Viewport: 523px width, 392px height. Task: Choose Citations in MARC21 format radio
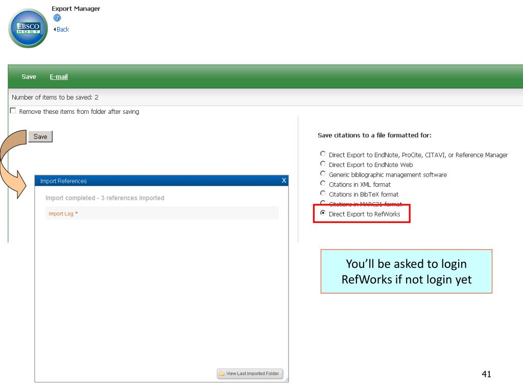[323, 202]
